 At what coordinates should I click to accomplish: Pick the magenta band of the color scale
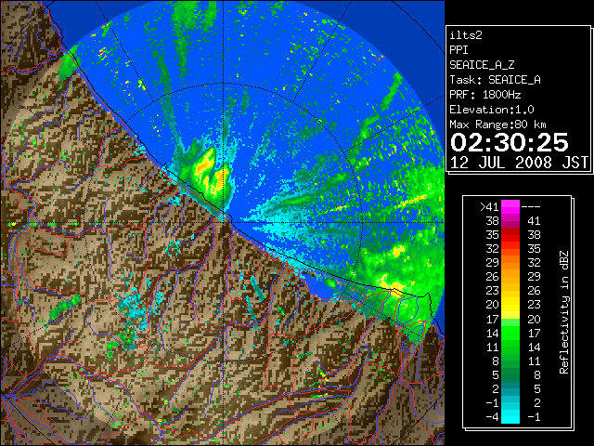[510, 207]
